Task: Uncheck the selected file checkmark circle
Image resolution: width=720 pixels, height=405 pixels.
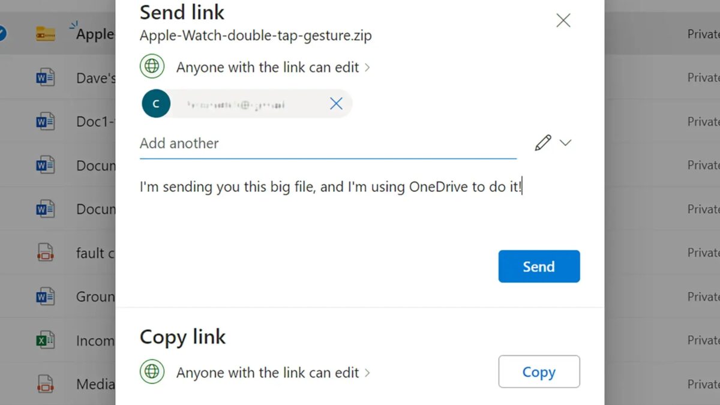Action: (2, 34)
